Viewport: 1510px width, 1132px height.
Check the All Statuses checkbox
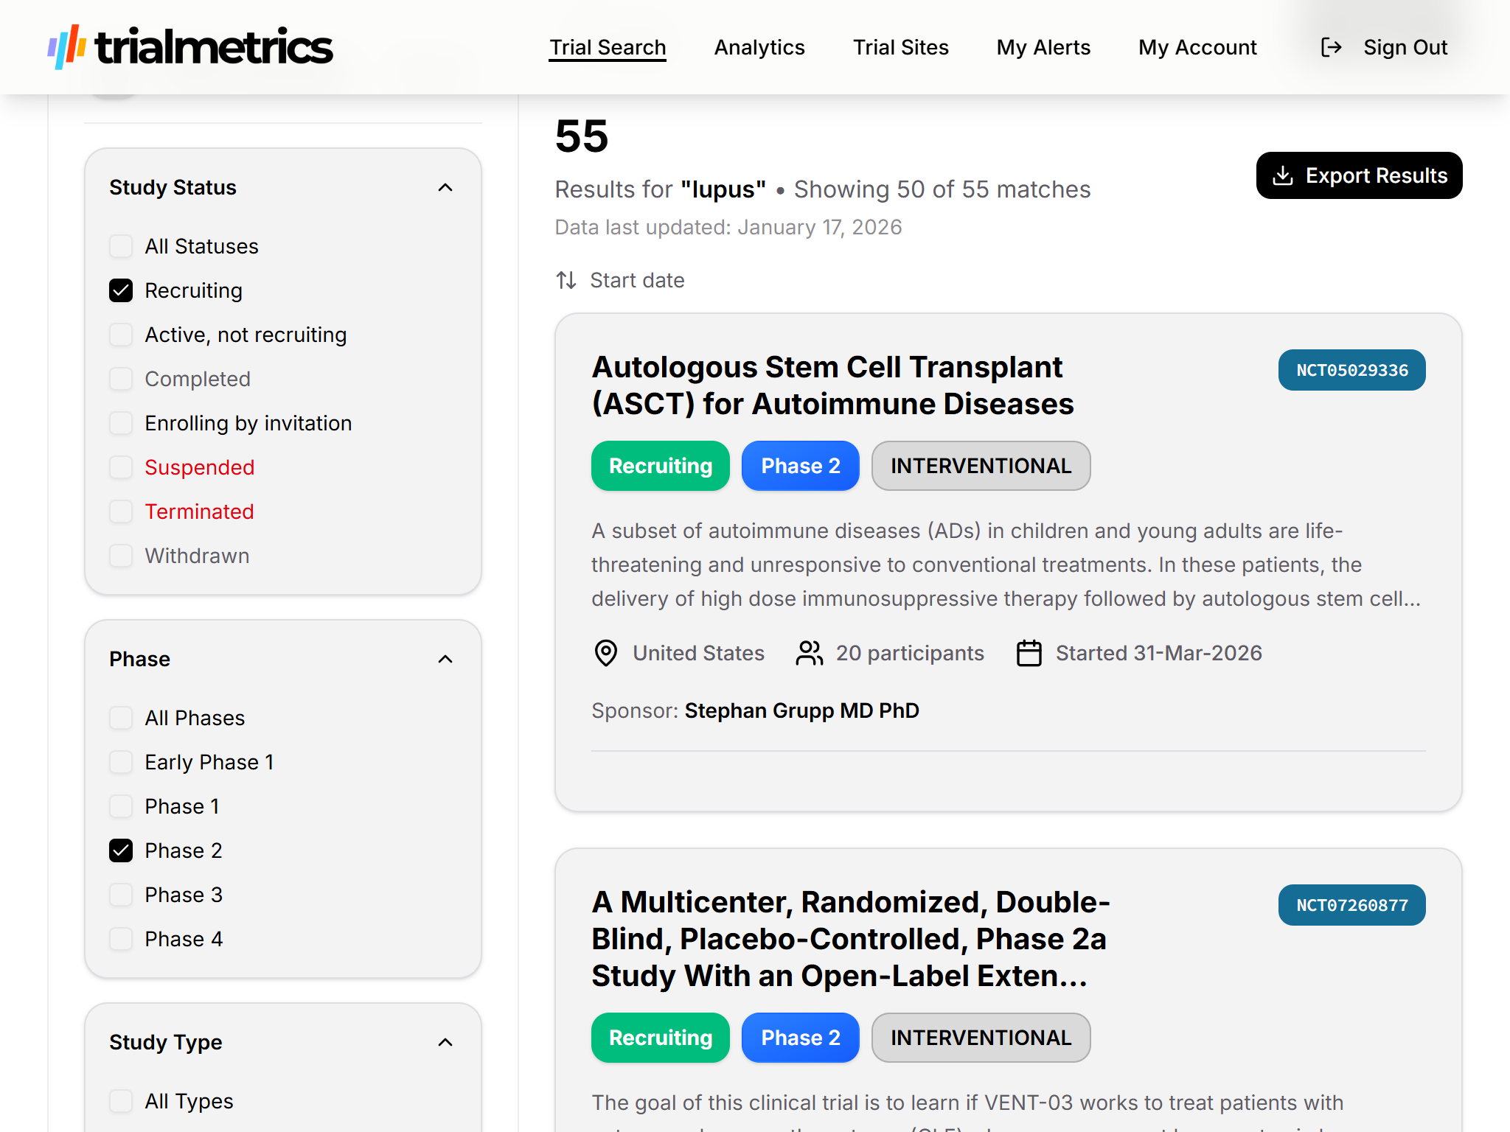point(121,246)
